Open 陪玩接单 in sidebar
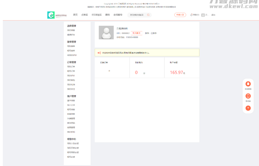This screenshot has height=166, width=259. click(x=71, y=46)
